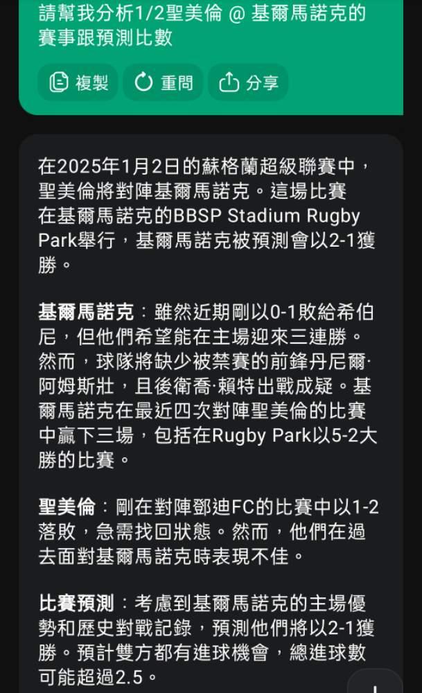This screenshot has height=693, width=422.
Task: Tap the scroll-down arrow button at bottom right
Action: click(x=375, y=683)
